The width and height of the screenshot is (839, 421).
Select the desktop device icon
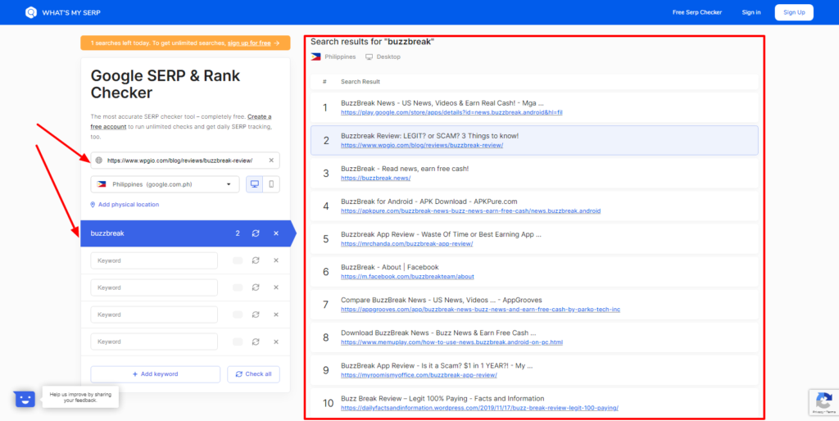click(x=255, y=184)
